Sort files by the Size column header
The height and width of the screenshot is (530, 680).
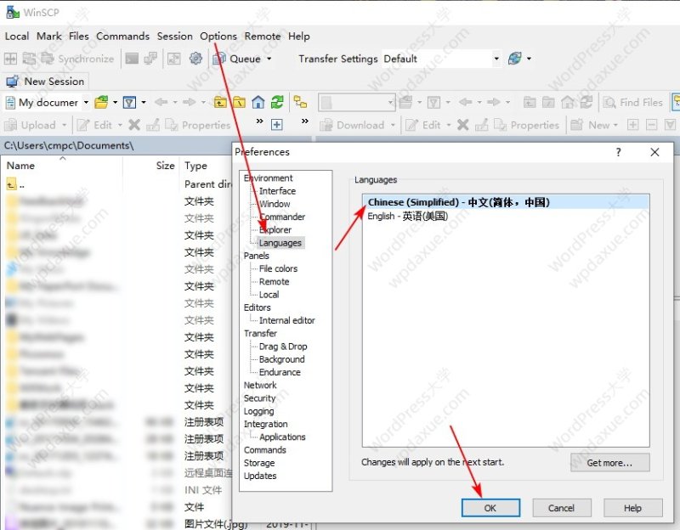[x=165, y=166]
